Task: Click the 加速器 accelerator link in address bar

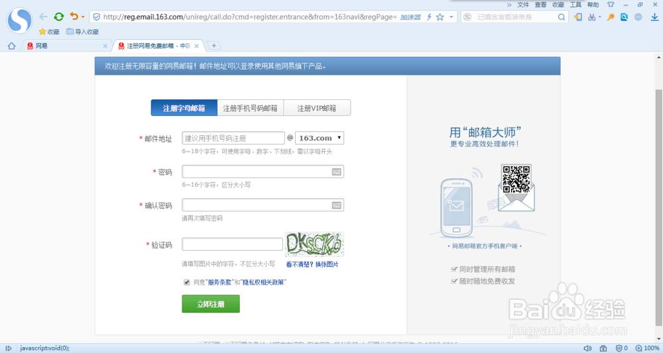Action: click(x=410, y=17)
